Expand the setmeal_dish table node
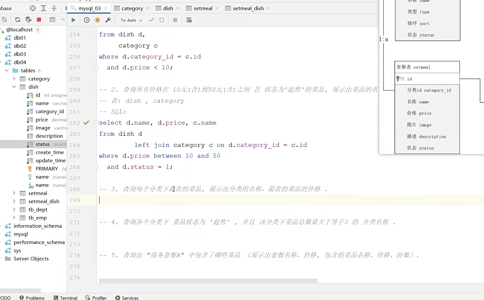484x300 pixels. [x=14, y=201]
